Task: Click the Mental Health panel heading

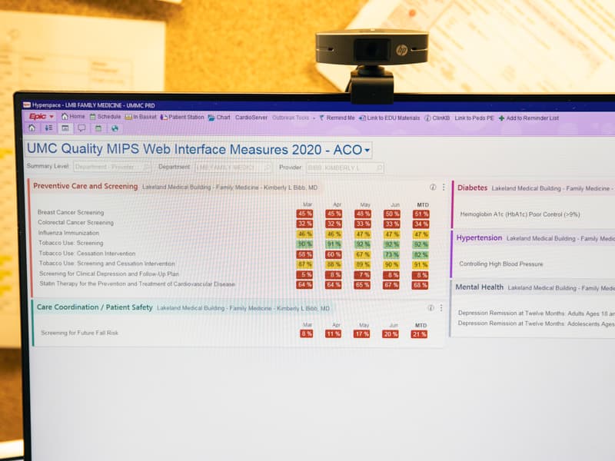Action: (x=479, y=287)
